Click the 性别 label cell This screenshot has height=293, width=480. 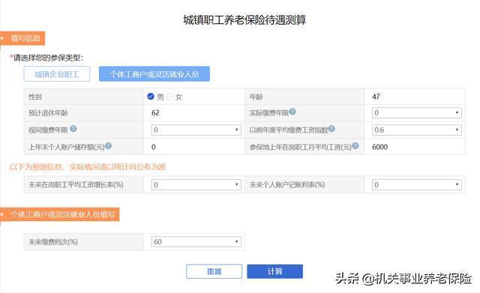tap(83, 97)
